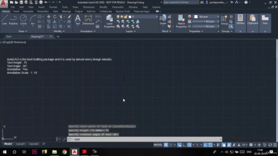This screenshot has height=156, width=278.
Task: Toggle annotation visibility in status bar
Action: pyautogui.click(x=229, y=145)
